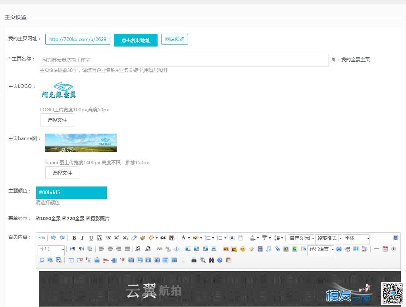Toggle fullscreen editor mode
Image resolution: width=406 pixels, height=307 pixels.
click(395, 238)
